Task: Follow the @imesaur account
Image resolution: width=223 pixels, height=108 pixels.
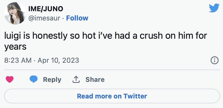Action: click(77, 18)
